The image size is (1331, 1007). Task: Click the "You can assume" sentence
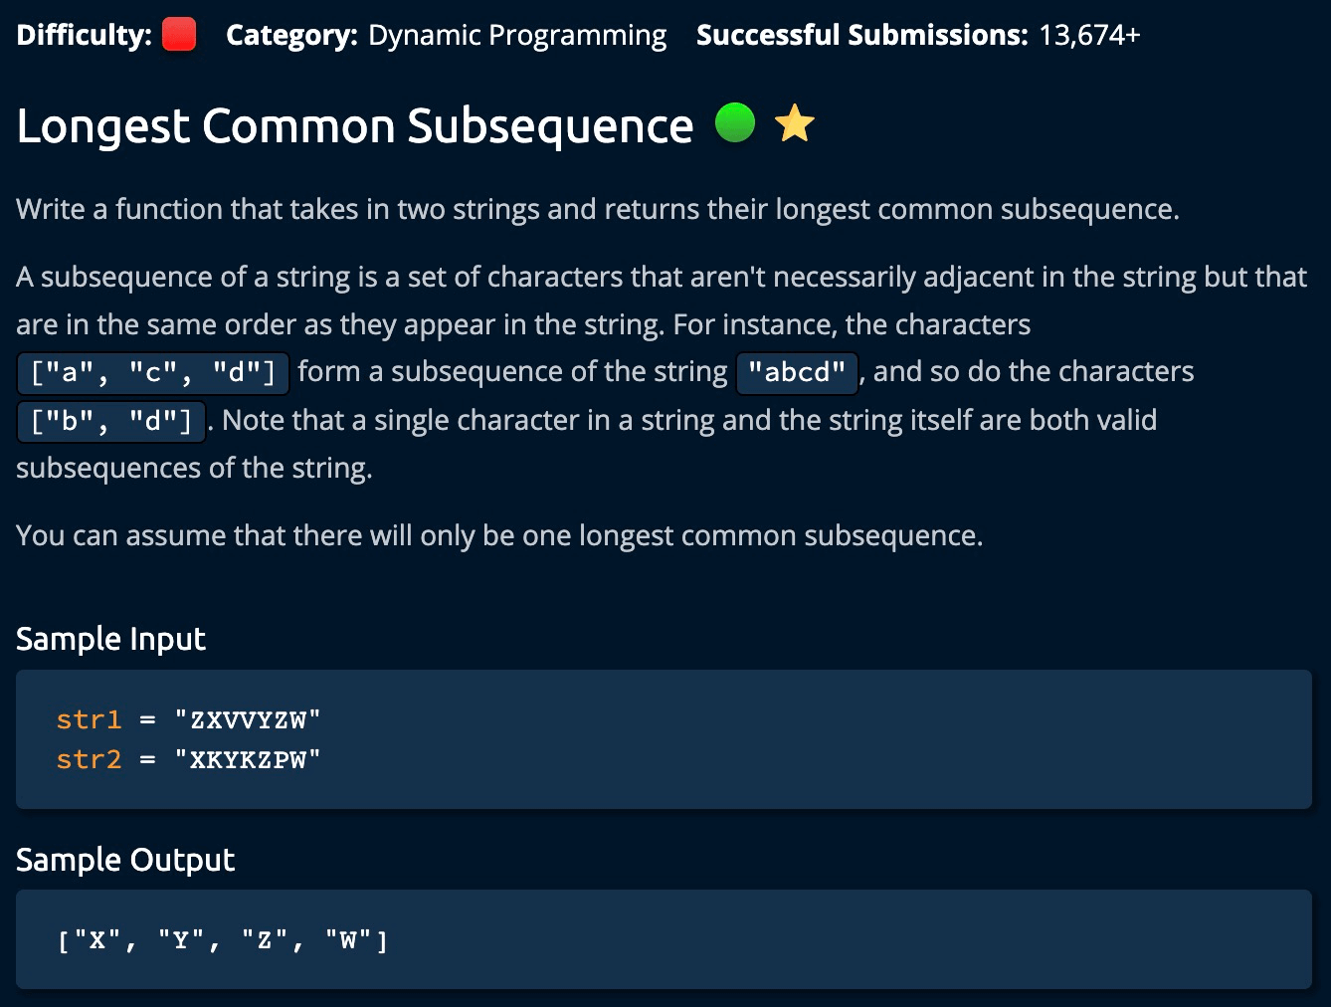(499, 535)
